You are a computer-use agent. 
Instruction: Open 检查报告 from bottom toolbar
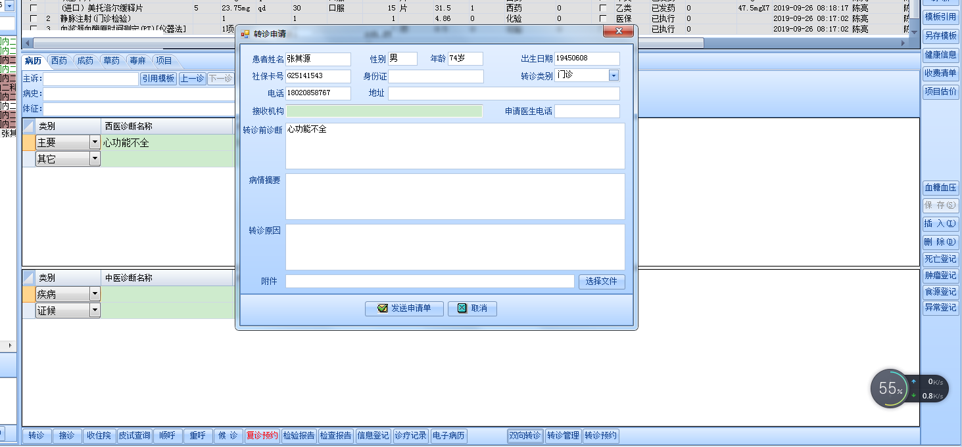336,436
